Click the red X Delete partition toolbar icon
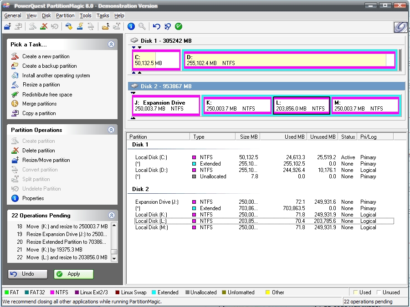Viewport: 410px width, 307px height. click(x=44, y=26)
